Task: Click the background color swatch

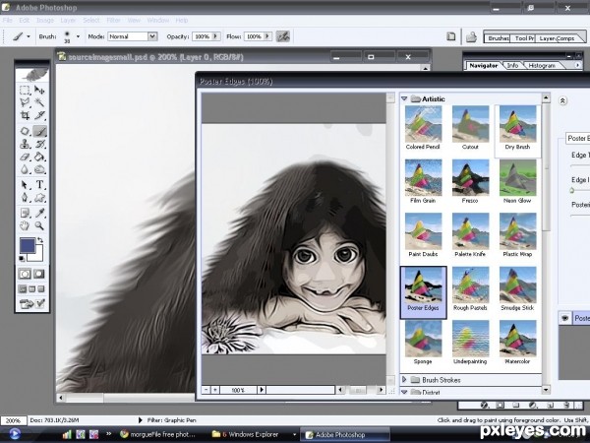Action: click(37, 255)
